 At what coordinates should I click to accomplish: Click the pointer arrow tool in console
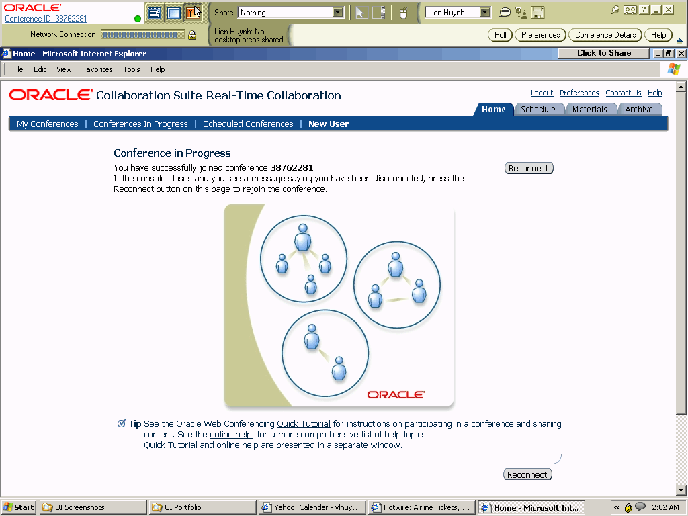361,13
